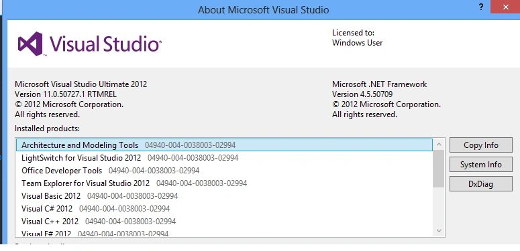Select Visual C# 2012 product
The image size is (520, 251).
tap(225, 209)
